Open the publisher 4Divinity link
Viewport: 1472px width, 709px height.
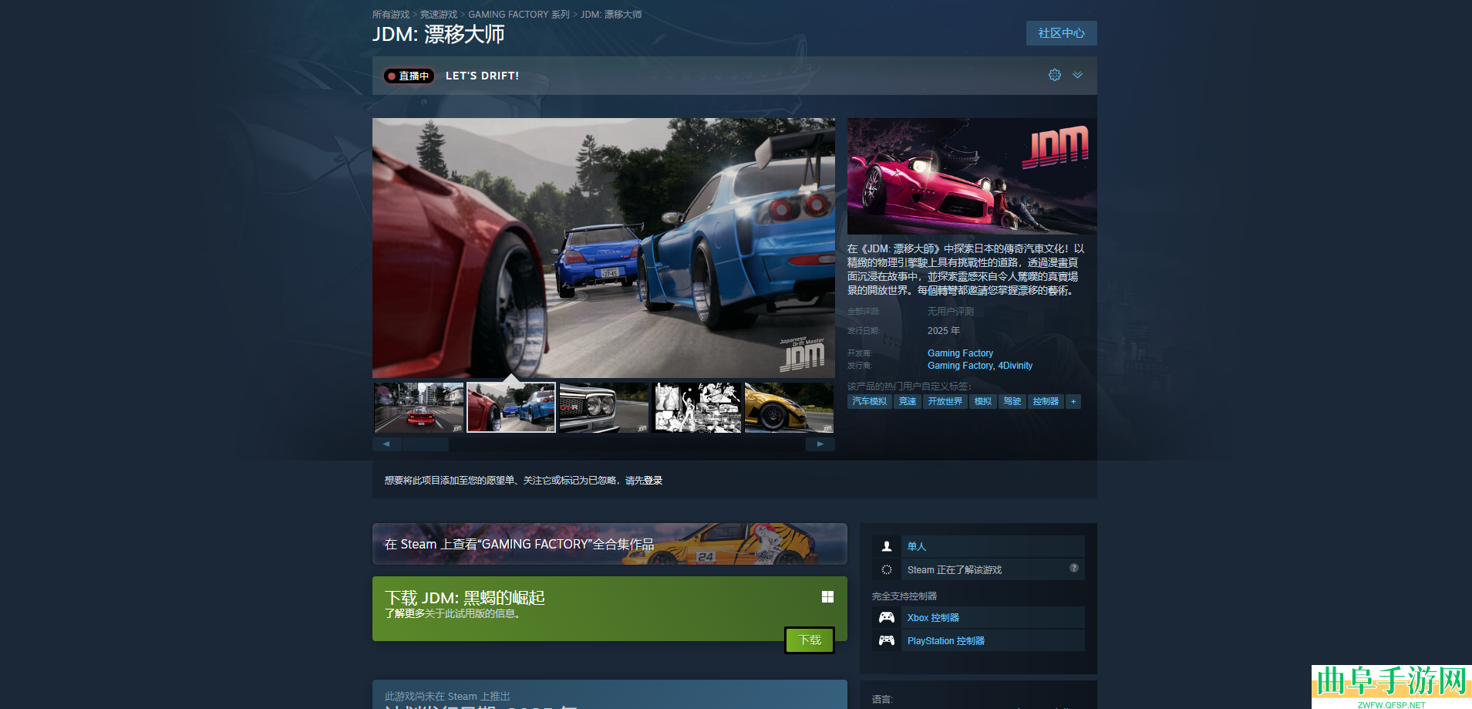[1015, 366]
